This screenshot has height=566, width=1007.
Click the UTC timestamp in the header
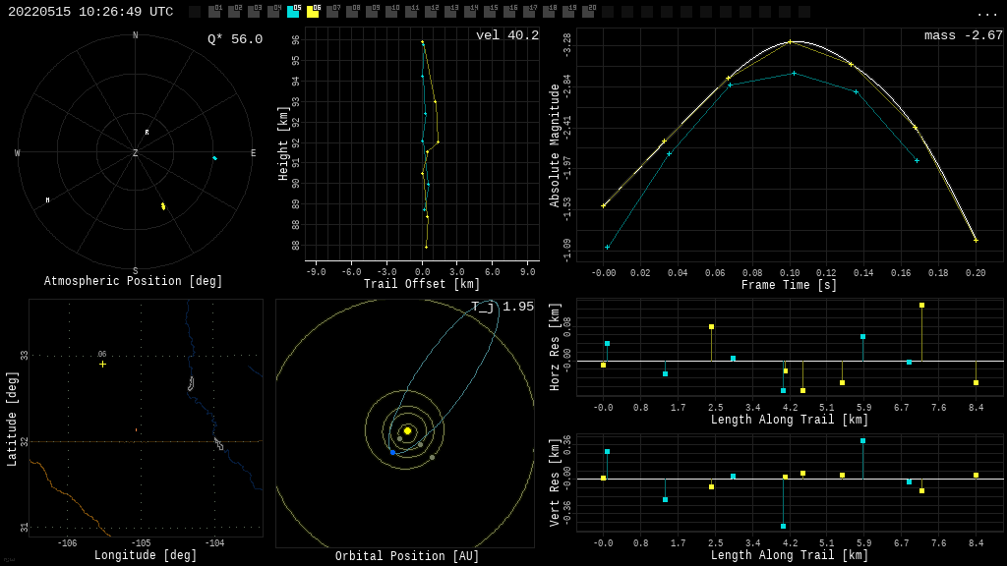point(90,12)
